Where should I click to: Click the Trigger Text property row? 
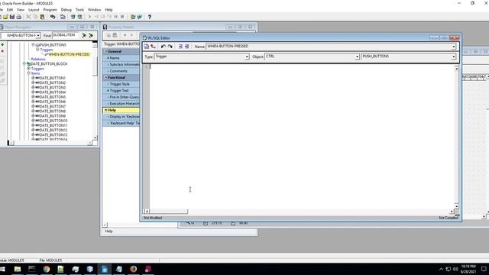coord(121,90)
